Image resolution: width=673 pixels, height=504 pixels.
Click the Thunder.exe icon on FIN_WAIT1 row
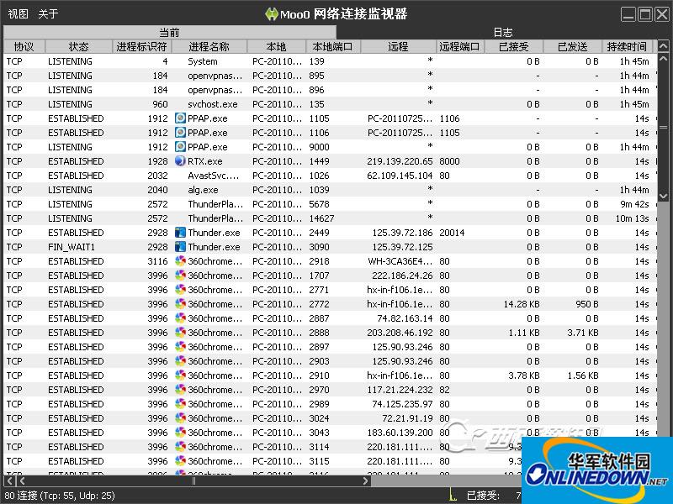coord(180,247)
